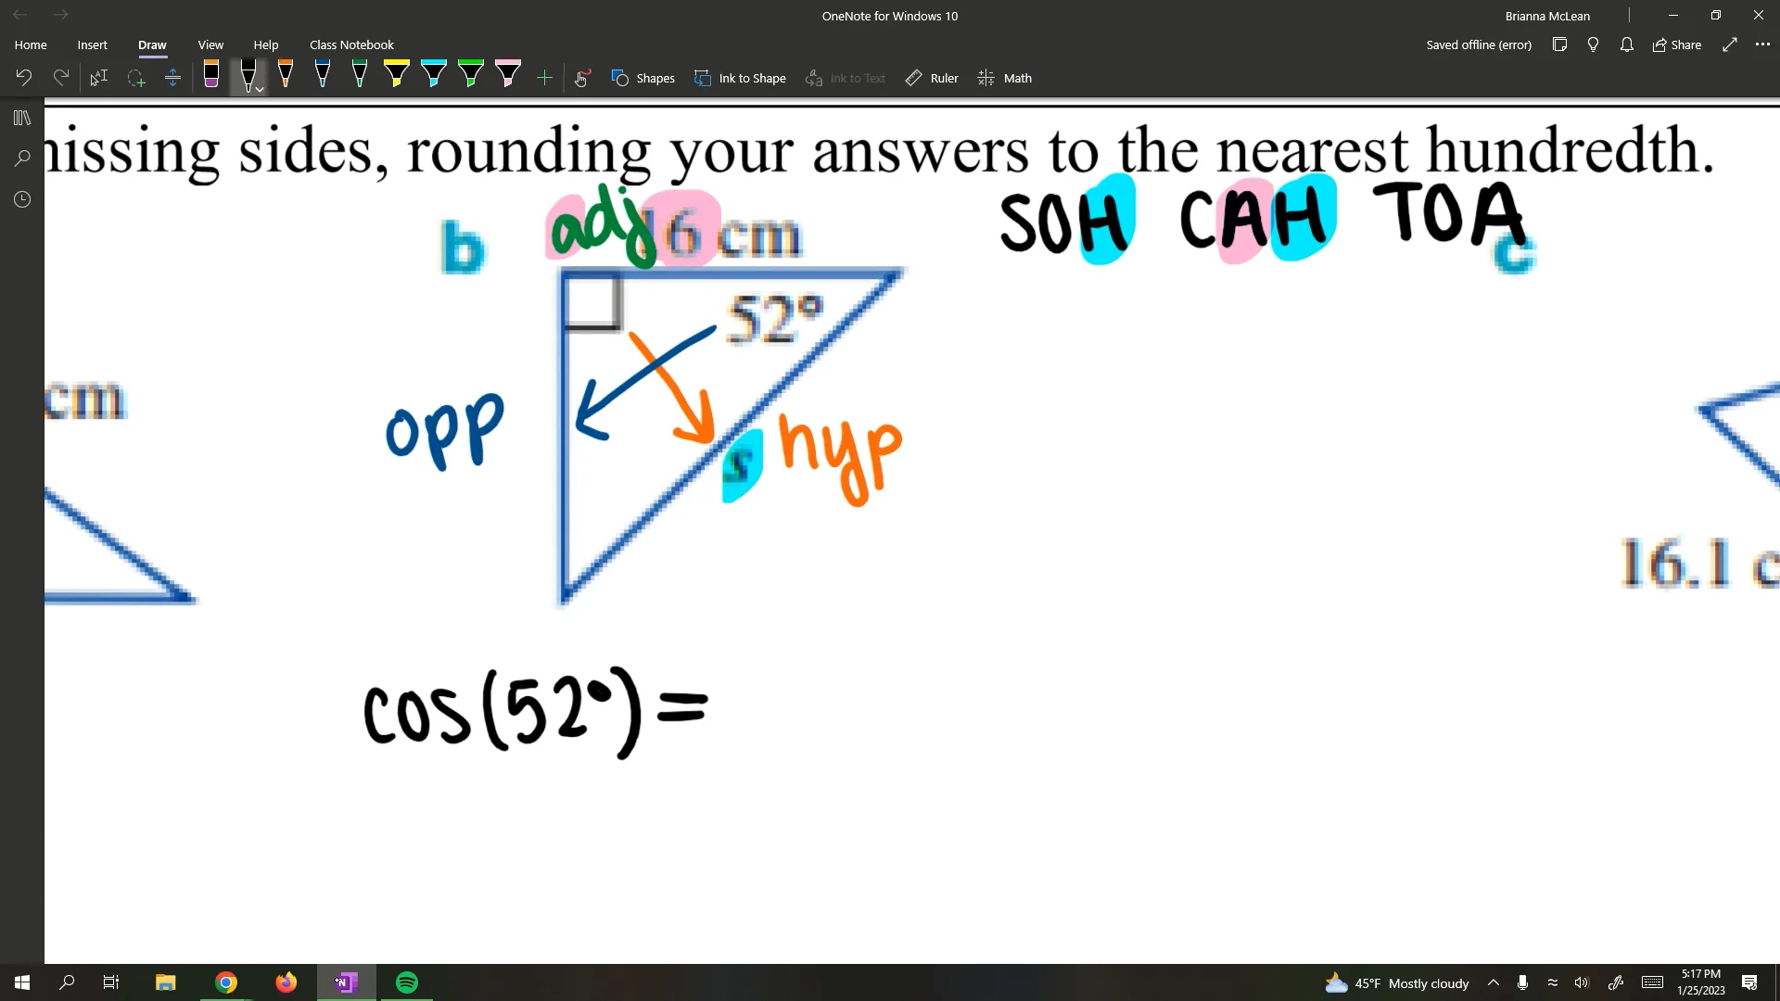
Task: Select the Eraser tool
Action: [211, 74]
